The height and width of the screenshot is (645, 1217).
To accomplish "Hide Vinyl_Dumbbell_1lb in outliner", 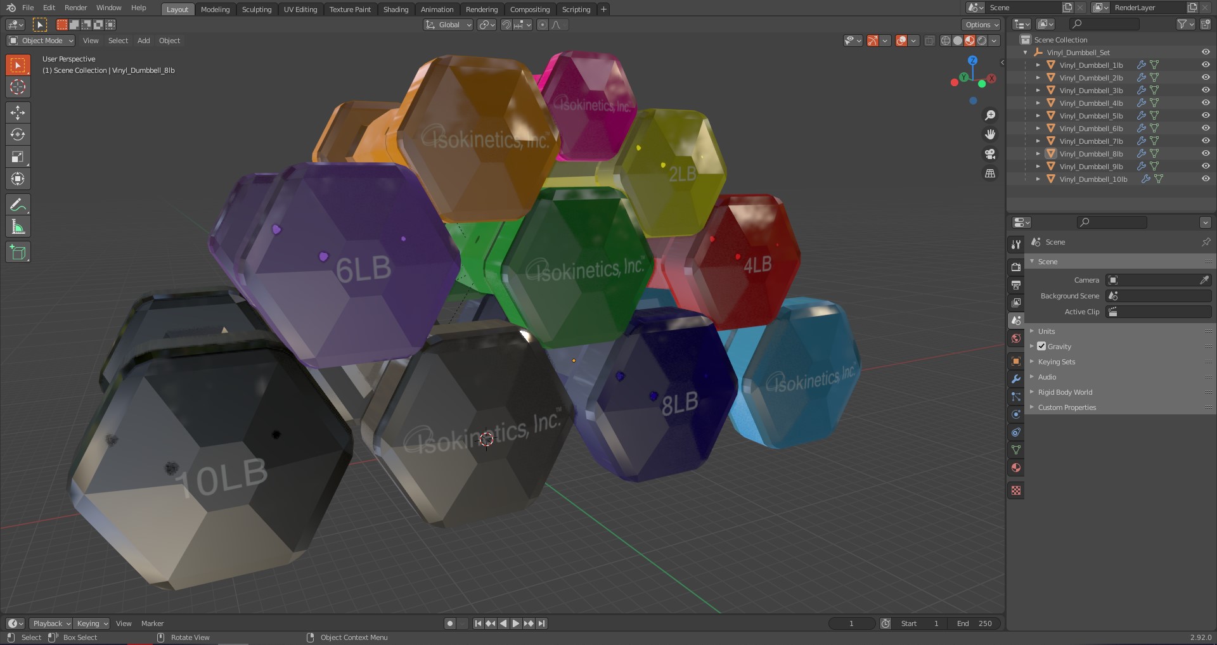I will pos(1206,65).
